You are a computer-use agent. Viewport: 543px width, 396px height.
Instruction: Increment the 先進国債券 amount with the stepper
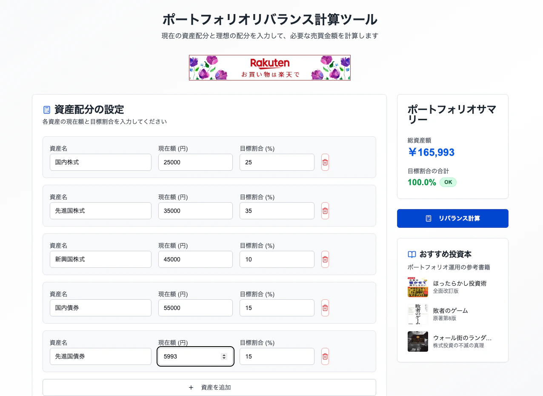[224, 354]
